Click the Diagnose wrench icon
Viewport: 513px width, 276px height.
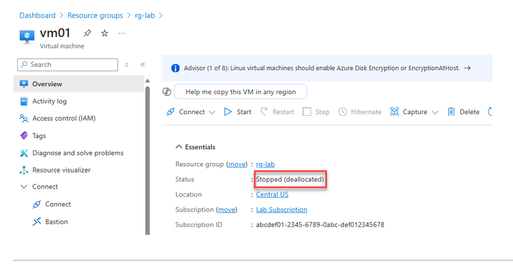[24, 152]
